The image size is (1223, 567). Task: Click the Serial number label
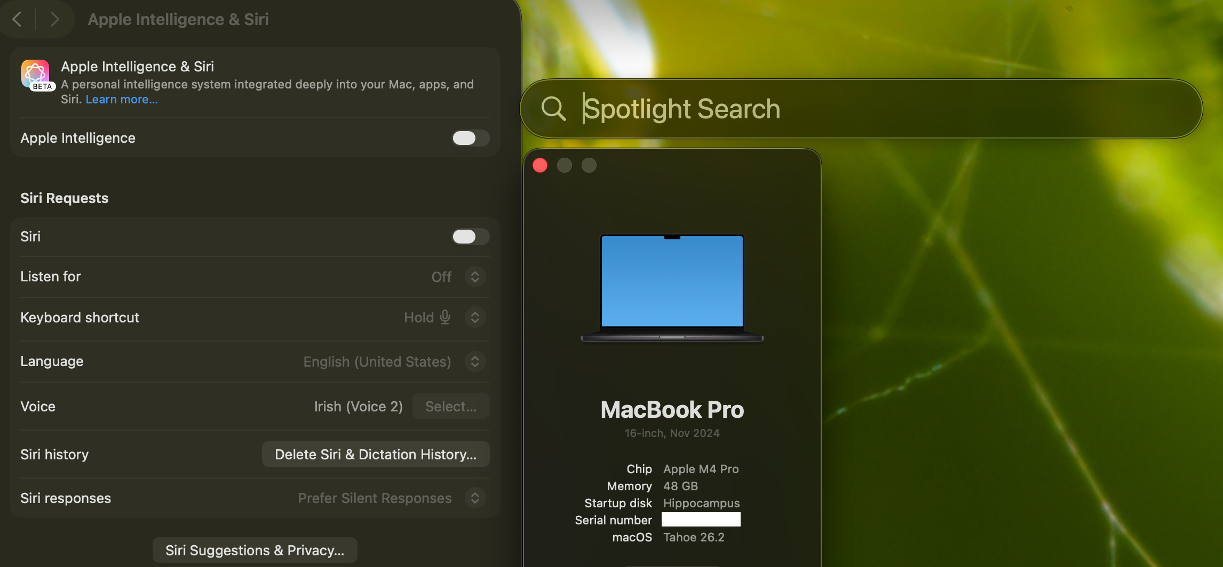[x=614, y=520]
